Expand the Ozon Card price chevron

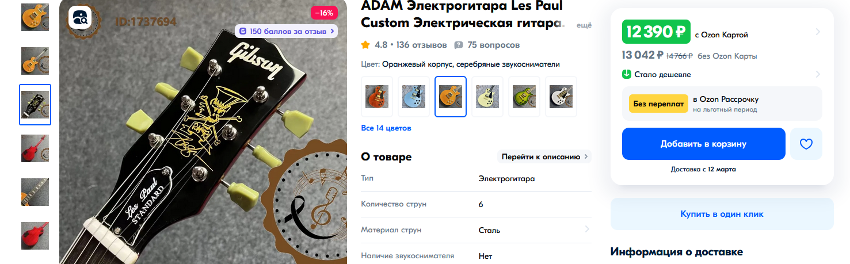(818, 32)
